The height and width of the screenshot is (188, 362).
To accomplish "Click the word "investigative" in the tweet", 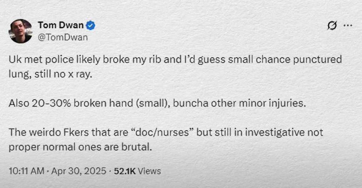I will (273, 133).
